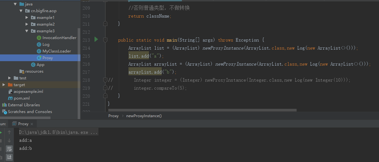This screenshot has width=379, height=162.
Task: Click arrayList.add("b") statement in editor
Action: click(x=152, y=72)
